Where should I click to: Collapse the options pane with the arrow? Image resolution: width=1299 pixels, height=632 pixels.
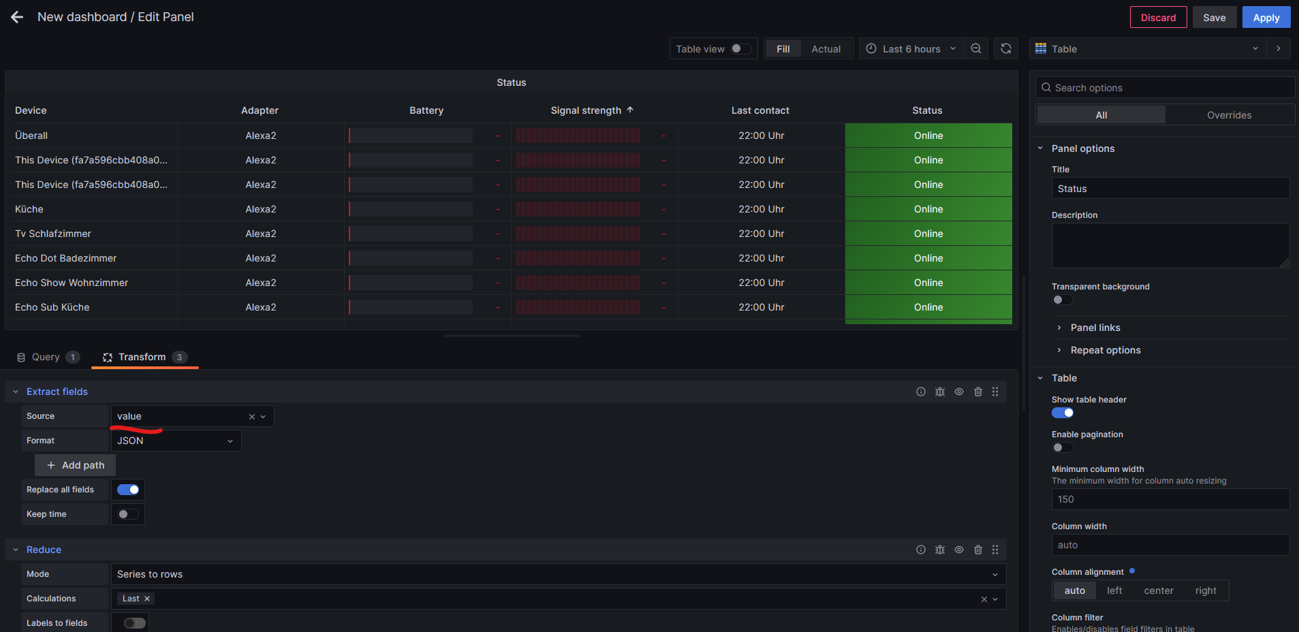click(x=1279, y=48)
